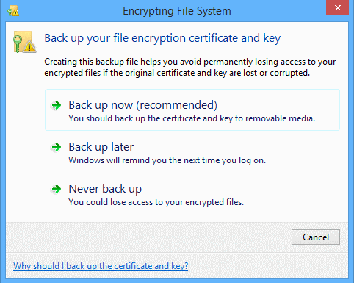Click the Cancel button
The image size is (354, 283).
316,237
